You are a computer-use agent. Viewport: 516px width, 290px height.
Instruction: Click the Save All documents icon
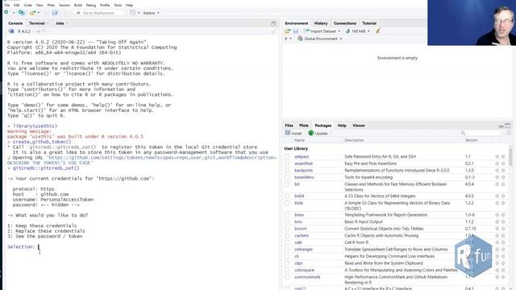55,13
